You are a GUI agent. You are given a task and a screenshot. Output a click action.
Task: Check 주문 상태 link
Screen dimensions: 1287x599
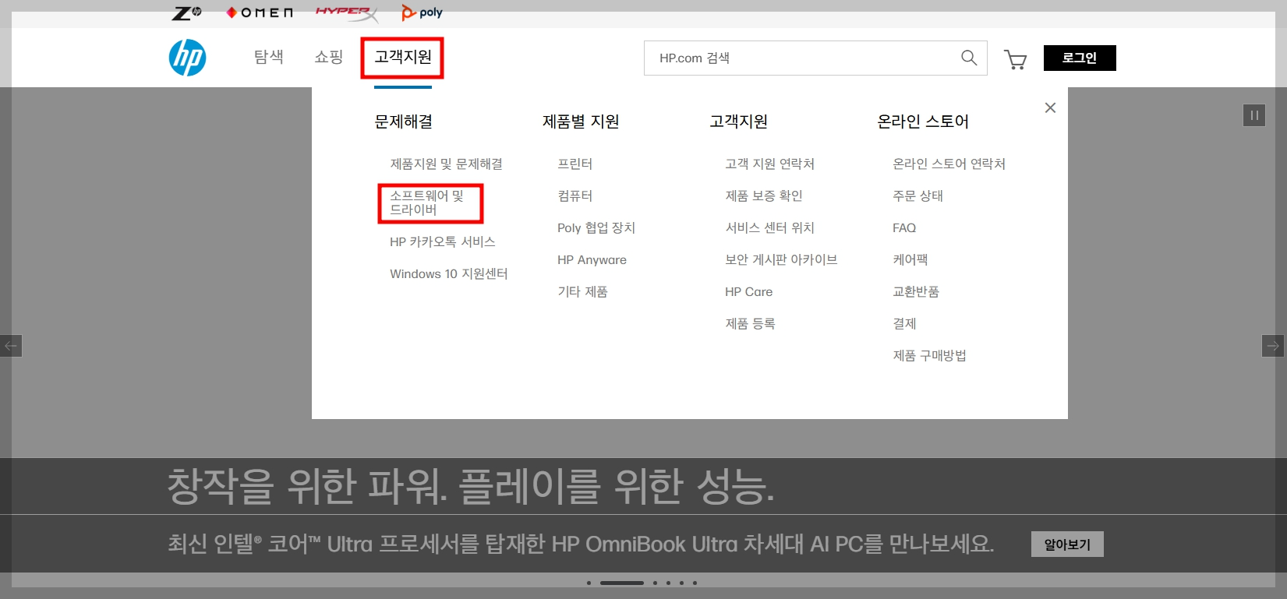click(918, 196)
